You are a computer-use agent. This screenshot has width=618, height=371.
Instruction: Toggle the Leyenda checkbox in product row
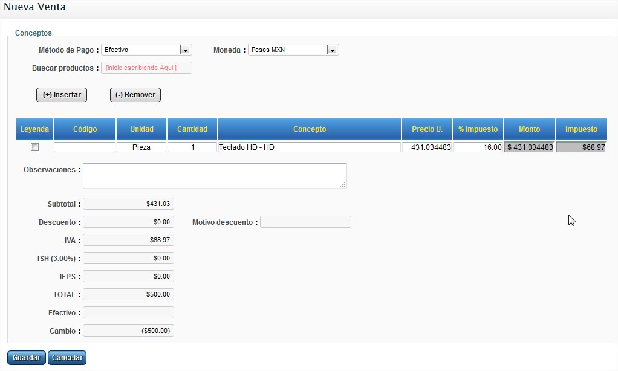pyautogui.click(x=35, y=147)
